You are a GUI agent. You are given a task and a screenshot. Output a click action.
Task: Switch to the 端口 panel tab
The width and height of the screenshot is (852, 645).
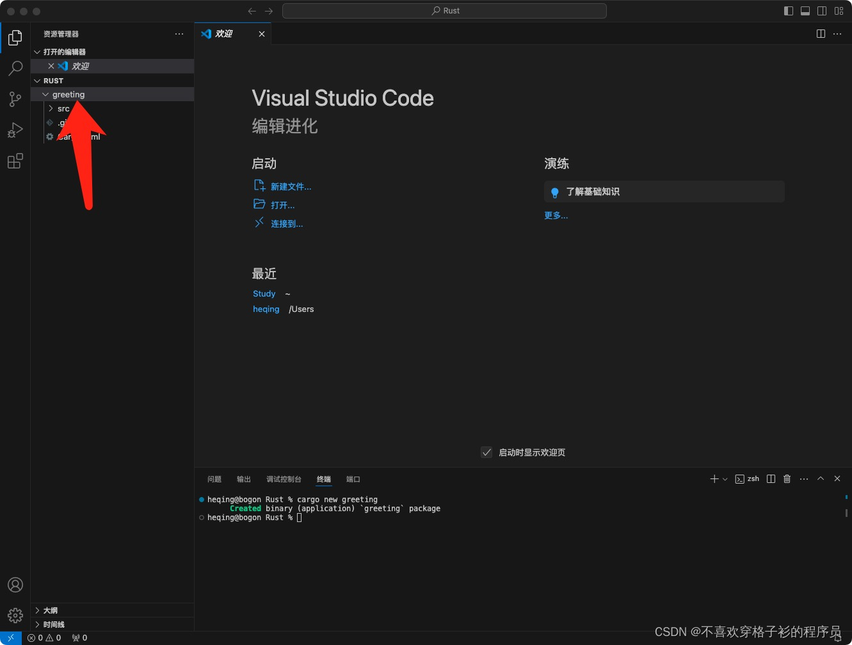(353, 479)
